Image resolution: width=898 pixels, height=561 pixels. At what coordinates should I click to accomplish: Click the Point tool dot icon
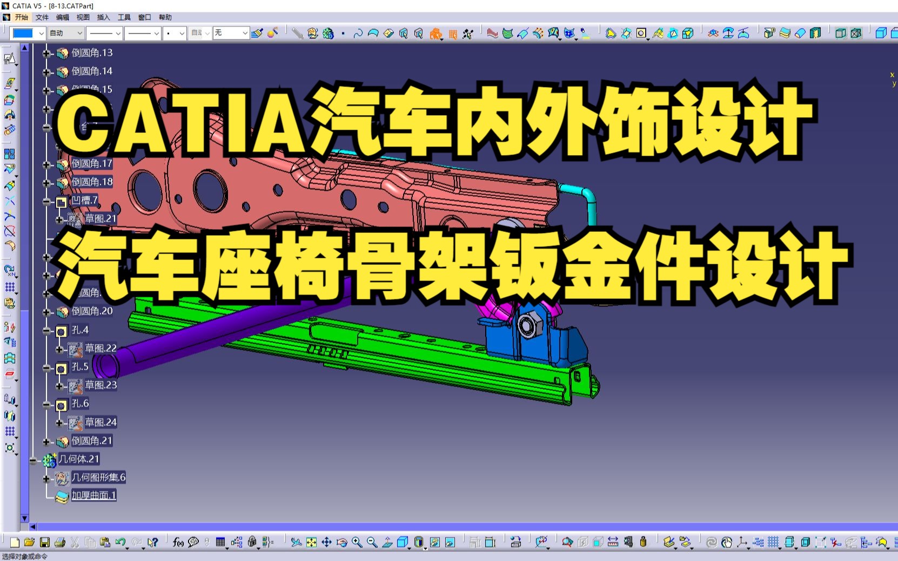coord(343,34)
